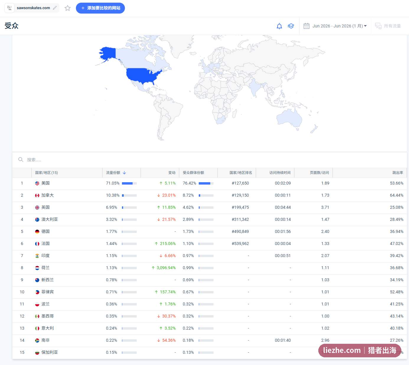Click the magnifier search icon
Image resolution: width=409 pixels, height=365 pixels.
pos(21,160)
